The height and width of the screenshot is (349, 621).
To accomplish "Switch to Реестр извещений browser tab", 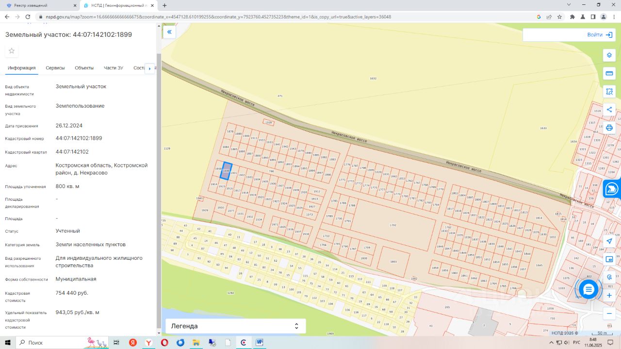I will [38, 5].
